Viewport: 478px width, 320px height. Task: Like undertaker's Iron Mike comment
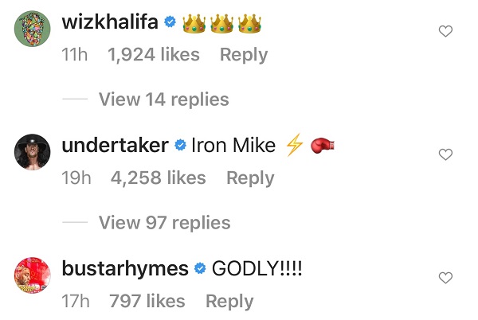point(446,154)
